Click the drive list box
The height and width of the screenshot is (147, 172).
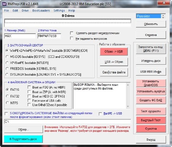point(68,23)
